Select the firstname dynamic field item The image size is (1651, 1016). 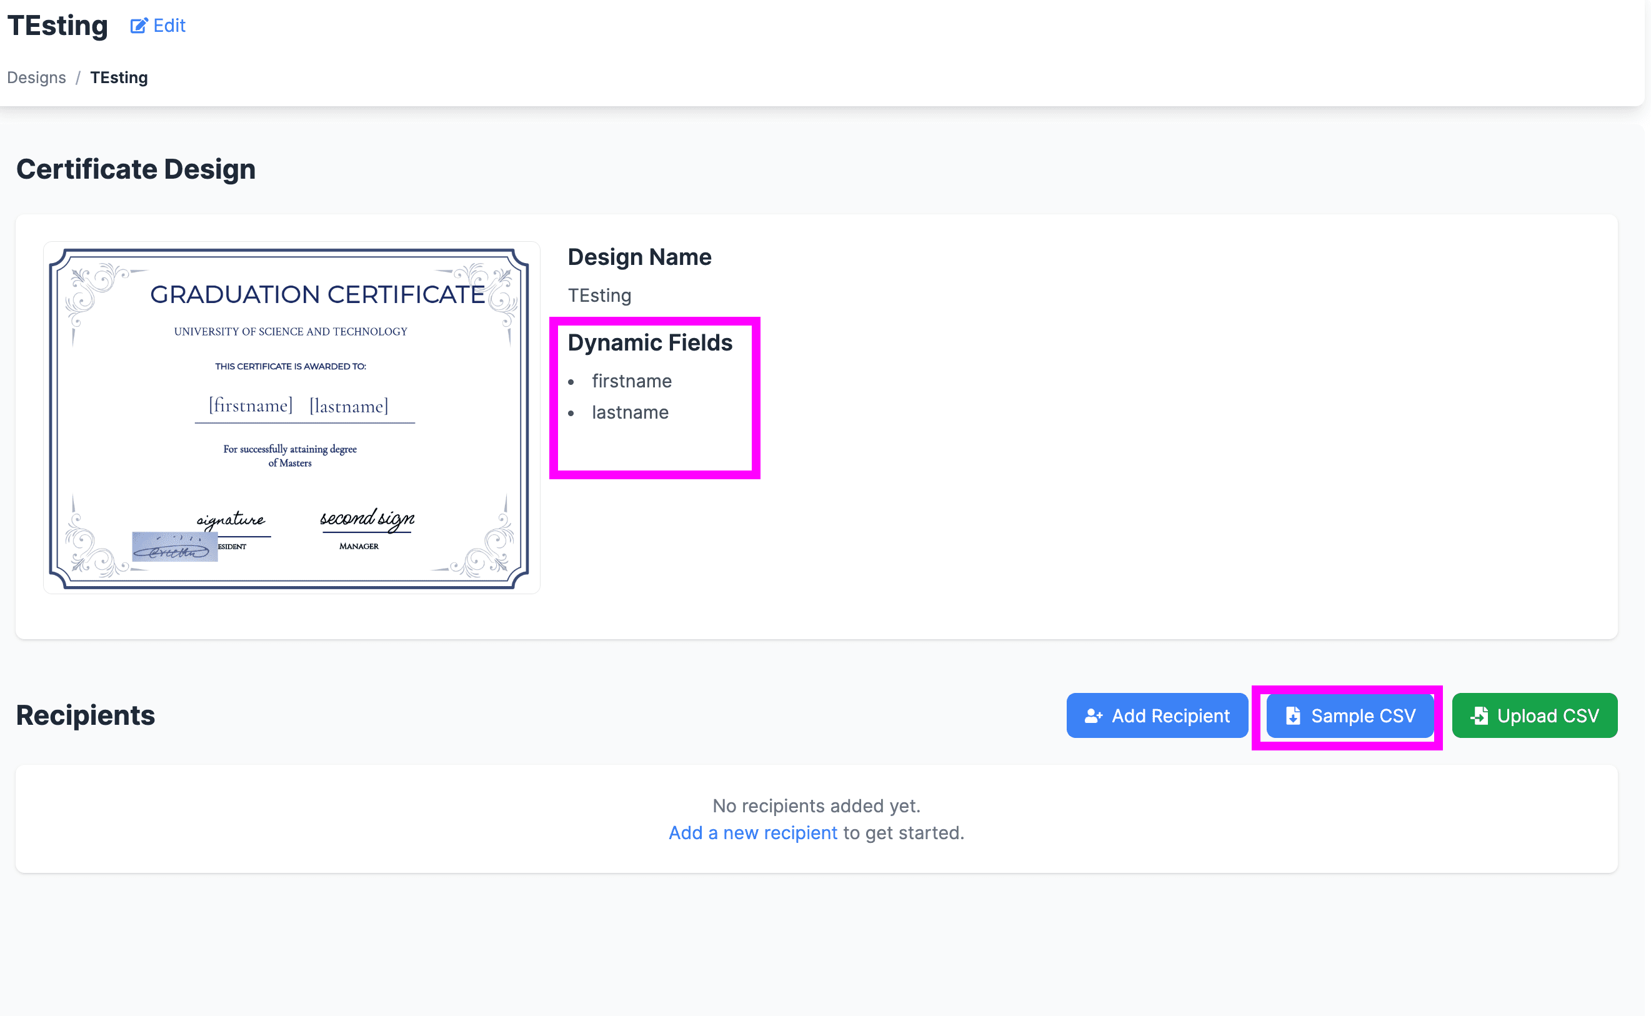[631, 382]
